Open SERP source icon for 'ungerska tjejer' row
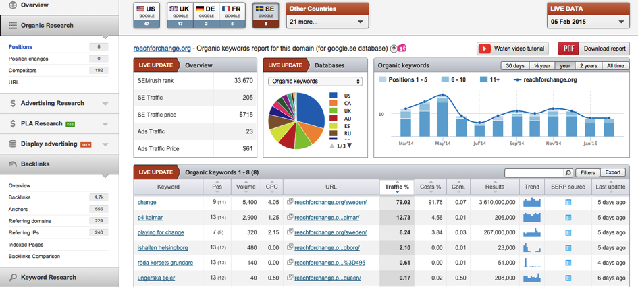The image size is (638, 287). [x=568, y=278]
